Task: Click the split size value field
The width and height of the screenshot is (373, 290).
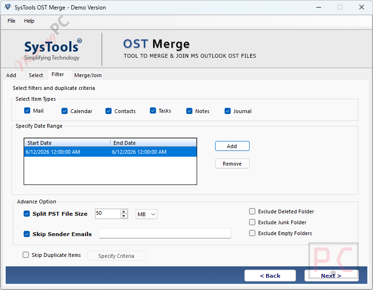Action: coord(108,214)
